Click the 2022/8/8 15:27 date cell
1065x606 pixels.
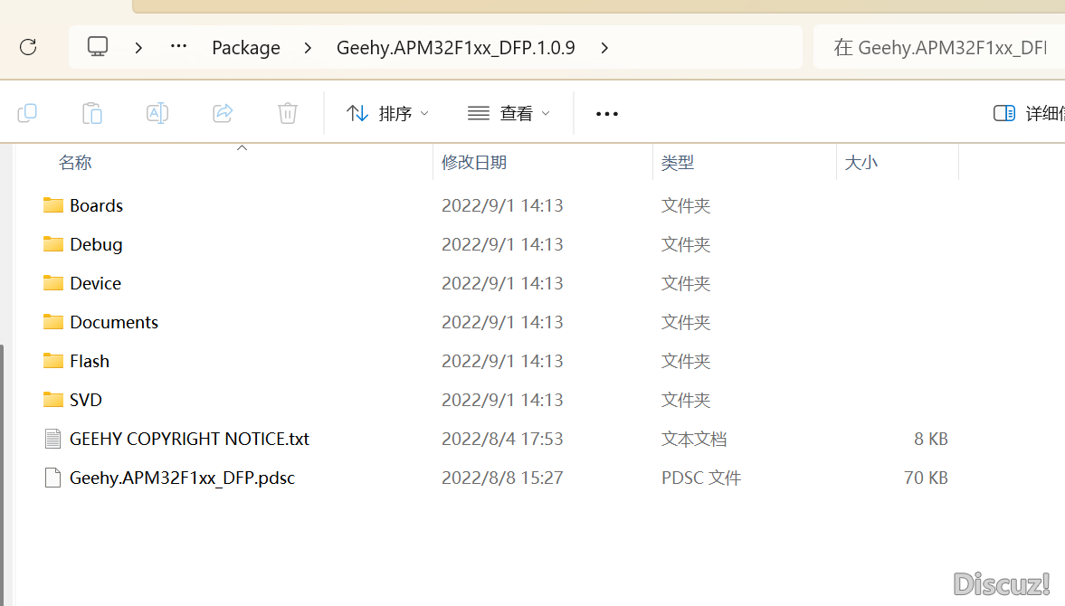point(502,478)
